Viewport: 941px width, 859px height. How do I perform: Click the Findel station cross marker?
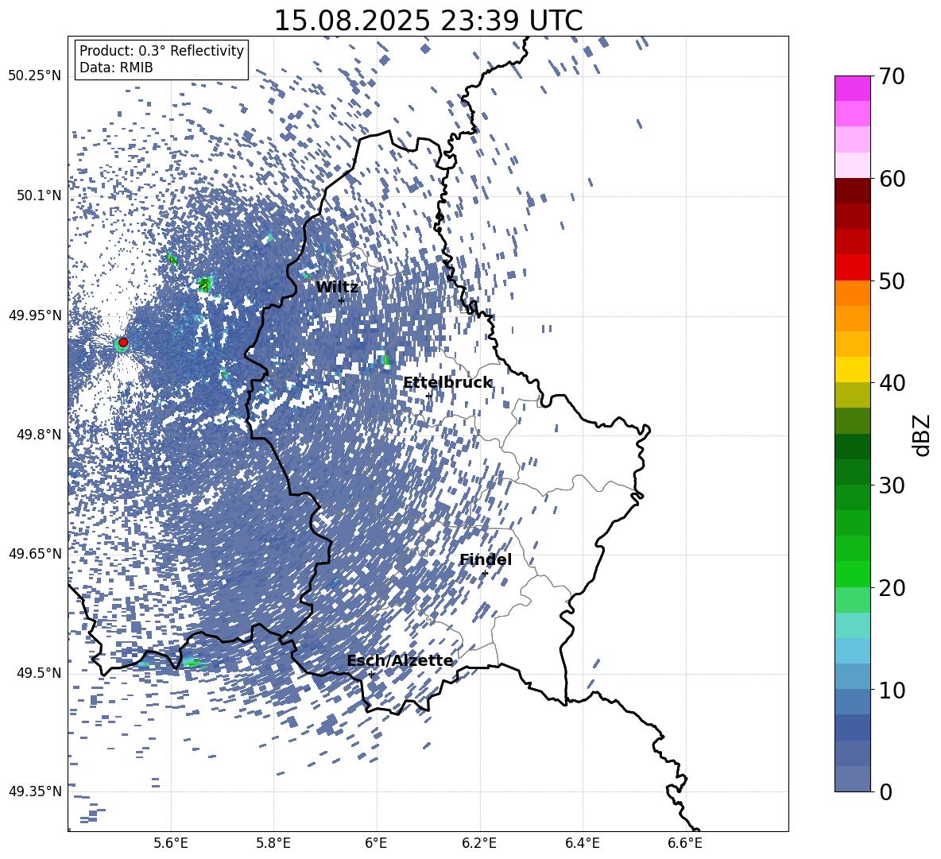(x=485, y=574)
